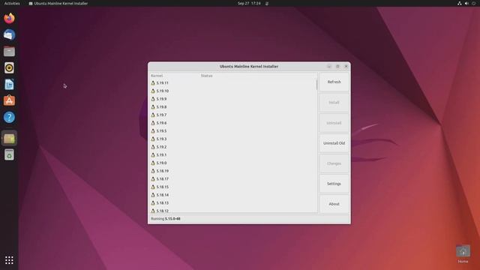Viewport: 480px width, 270px height.
Task: Click the Mainline Kernel Installer dock icon
Action: (9, 139)
